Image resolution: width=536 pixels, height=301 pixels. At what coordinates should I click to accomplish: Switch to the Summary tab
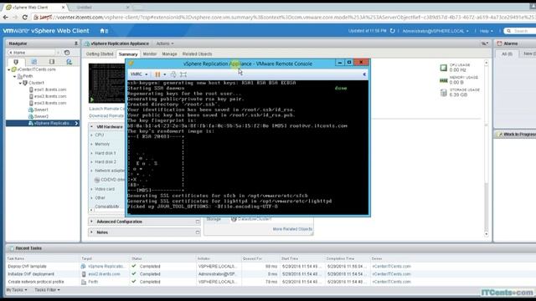coord(128,54)
